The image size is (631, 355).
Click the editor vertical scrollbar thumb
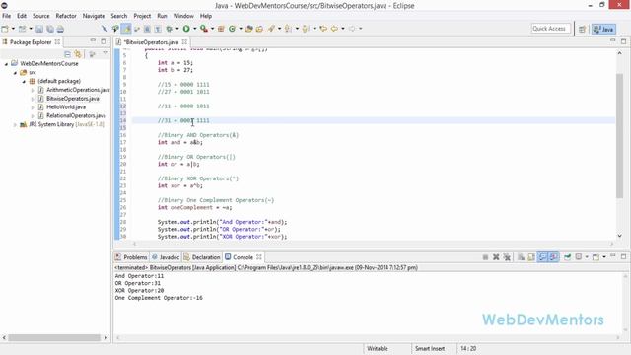coord(619,136)
